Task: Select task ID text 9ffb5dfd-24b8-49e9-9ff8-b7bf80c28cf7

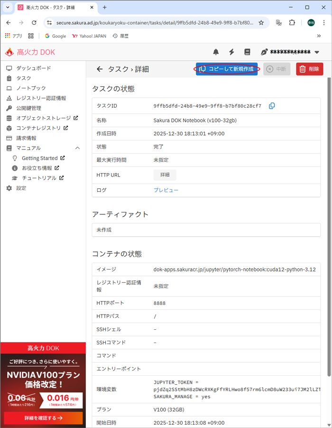Action: (x=207, y=106)
